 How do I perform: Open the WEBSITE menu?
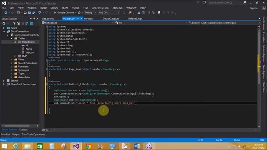(32, 8)
